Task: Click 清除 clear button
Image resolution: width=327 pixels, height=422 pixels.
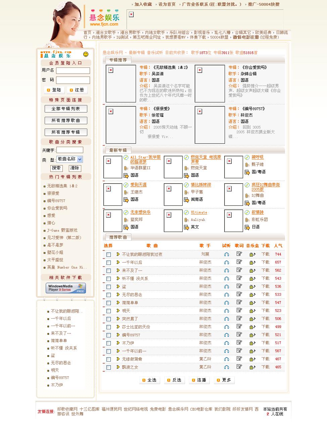Action: (x=75, y=168)
